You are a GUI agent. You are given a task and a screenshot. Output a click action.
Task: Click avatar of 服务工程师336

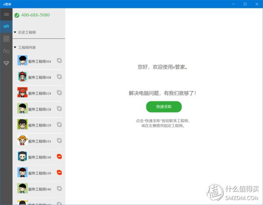coord(22,156)
